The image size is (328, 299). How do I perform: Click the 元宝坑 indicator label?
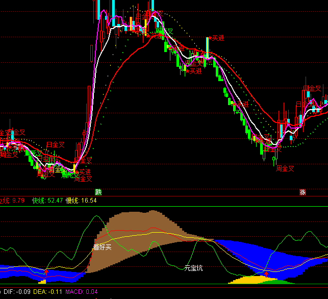[x=193, y=267]
